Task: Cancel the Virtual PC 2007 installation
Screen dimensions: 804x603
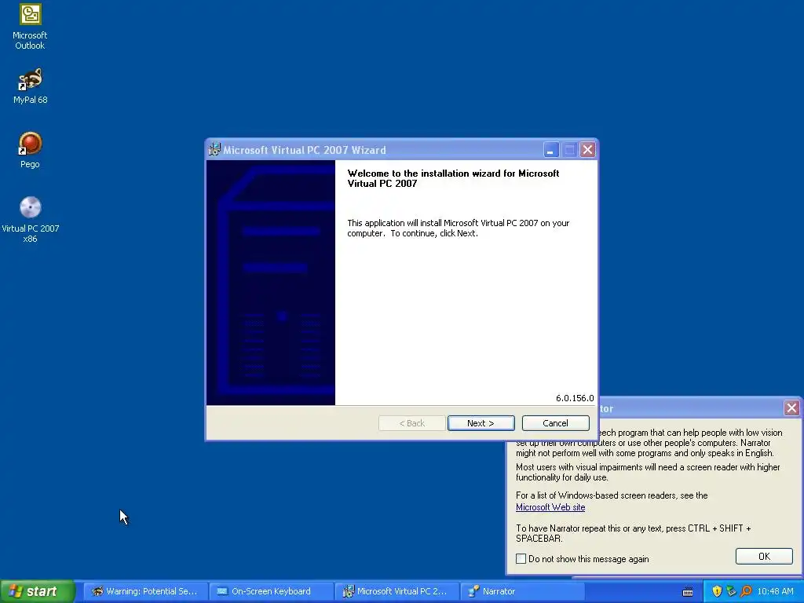Action: tap(555, 423)
